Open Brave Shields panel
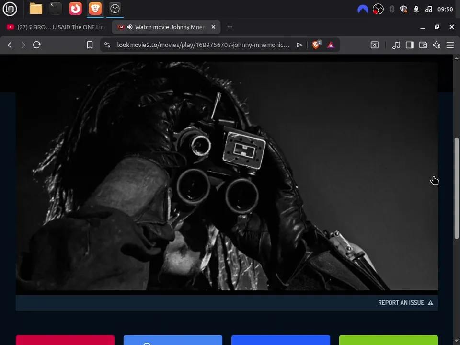460x345 pixels. click(317, 45)
